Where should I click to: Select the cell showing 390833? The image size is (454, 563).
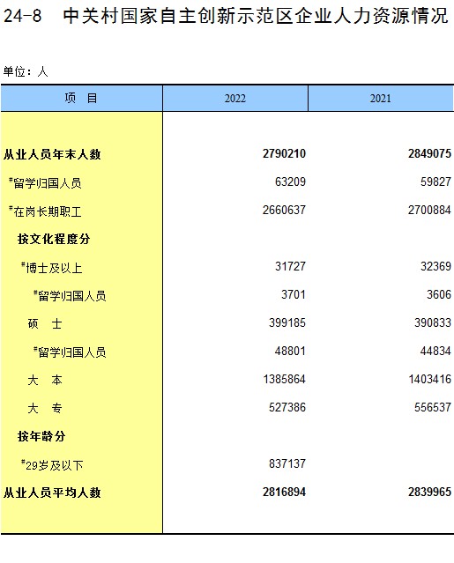click(433, 322)
